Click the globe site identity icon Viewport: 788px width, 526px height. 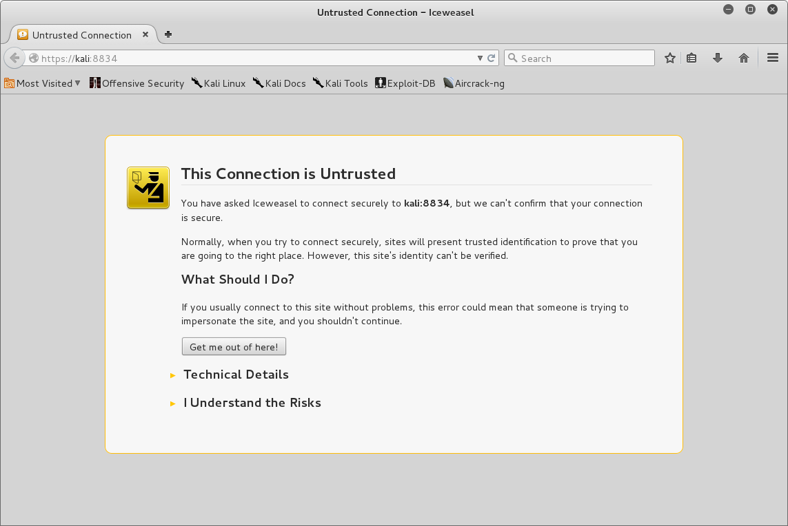34,59
